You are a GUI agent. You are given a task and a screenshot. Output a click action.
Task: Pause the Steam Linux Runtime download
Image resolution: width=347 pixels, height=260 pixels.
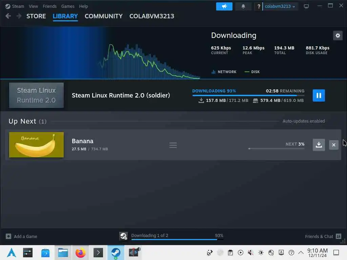(x=319, y=95)
